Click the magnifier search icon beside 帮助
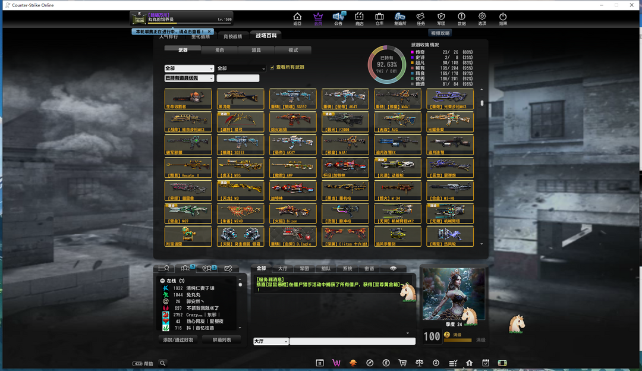This screenshot has height=371, width=642. pos(162,363)
